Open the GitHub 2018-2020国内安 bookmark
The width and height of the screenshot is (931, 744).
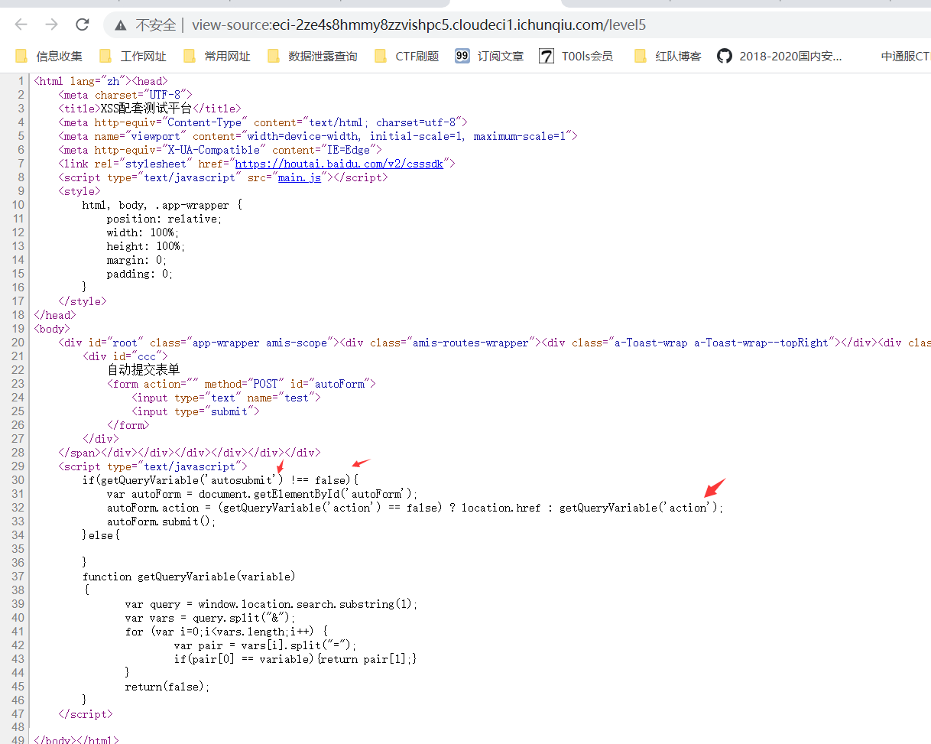[x=779, y=56]
